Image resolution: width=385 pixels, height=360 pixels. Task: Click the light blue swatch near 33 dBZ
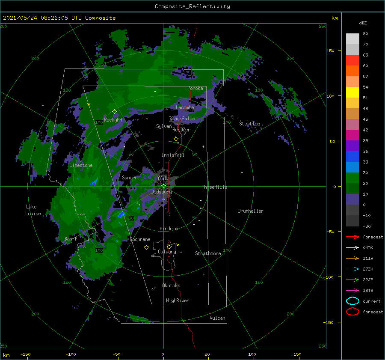(352, 167)
